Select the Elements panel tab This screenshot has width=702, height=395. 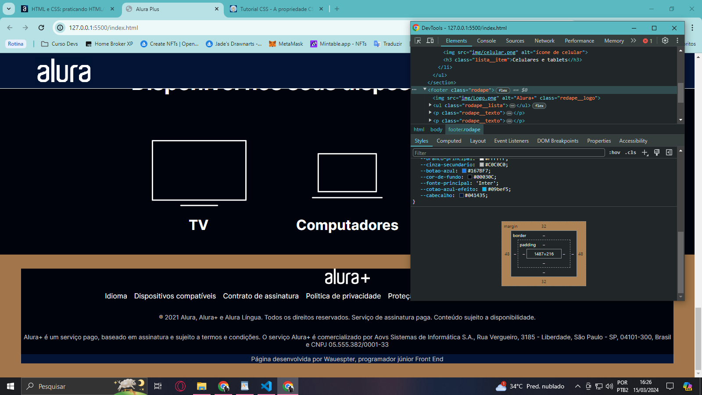[x=456, y=41]
